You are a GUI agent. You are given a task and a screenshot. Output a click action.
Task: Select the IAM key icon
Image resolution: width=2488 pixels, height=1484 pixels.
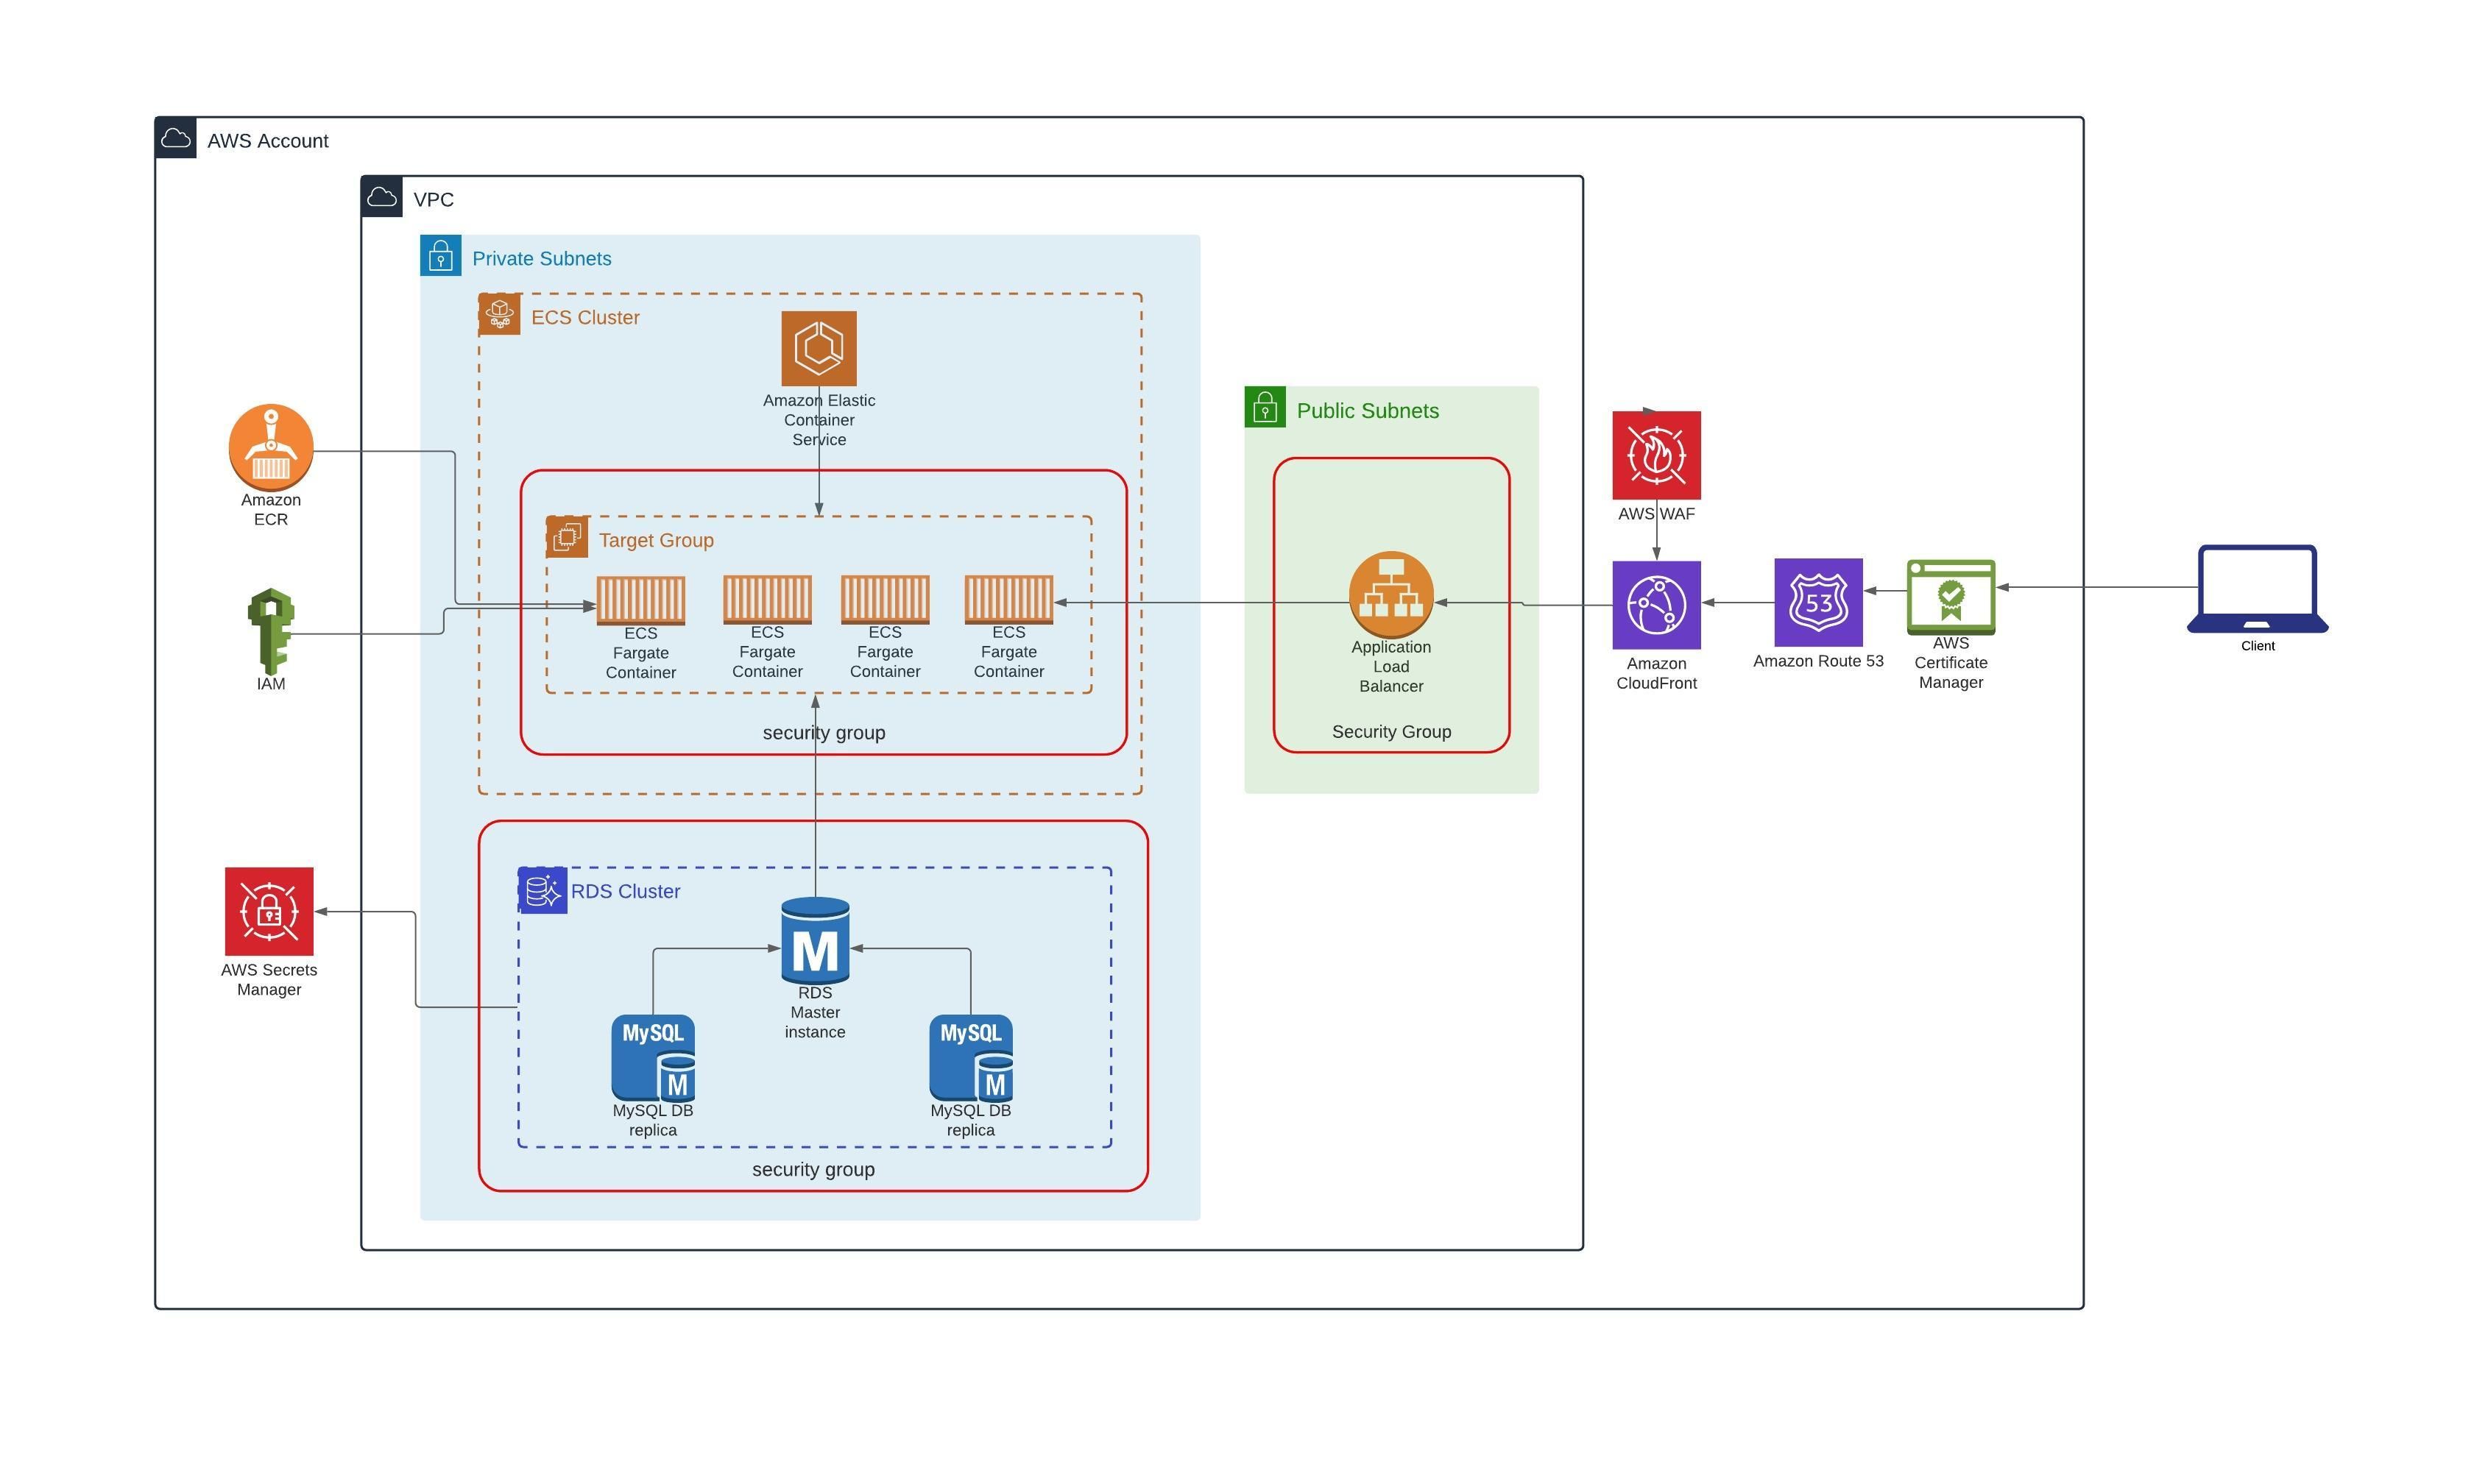[270, 630]
